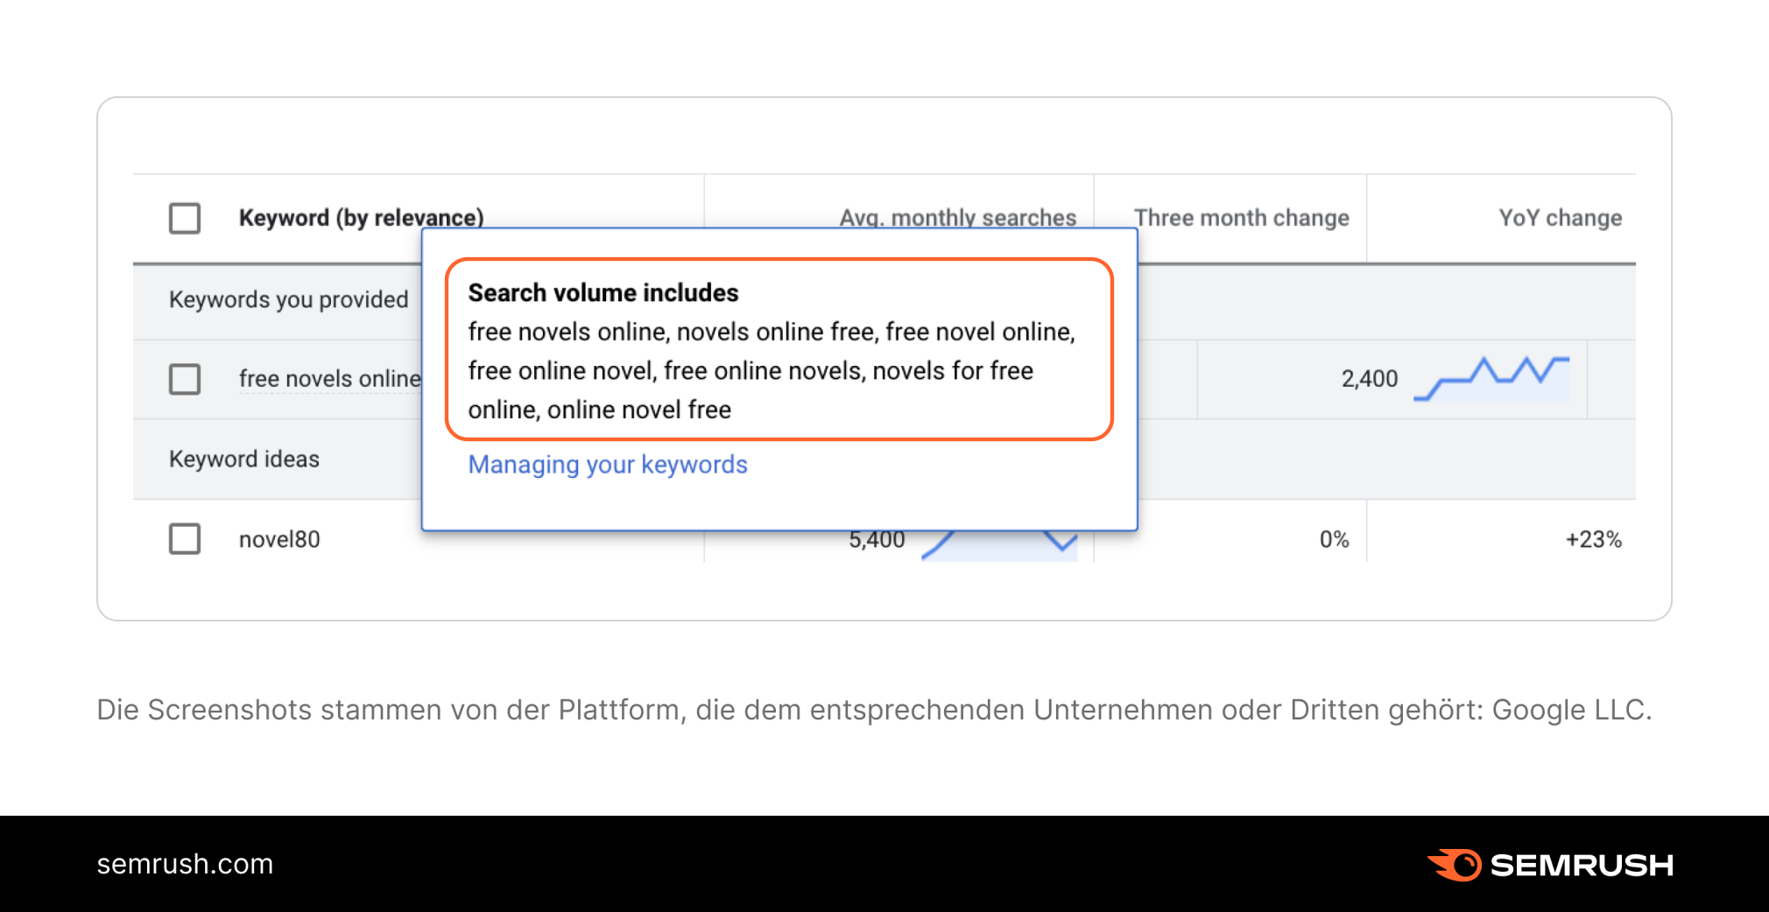Click the Keyword ideas section label
Image resolution: width=1769 pixels, height=912 pixels.
[244, 459]
